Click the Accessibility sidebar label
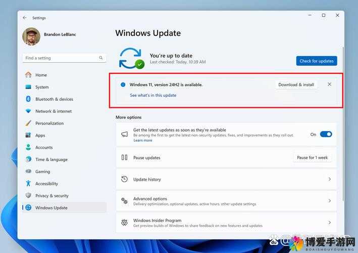This screenshot has height=253, width=358. 46,184
